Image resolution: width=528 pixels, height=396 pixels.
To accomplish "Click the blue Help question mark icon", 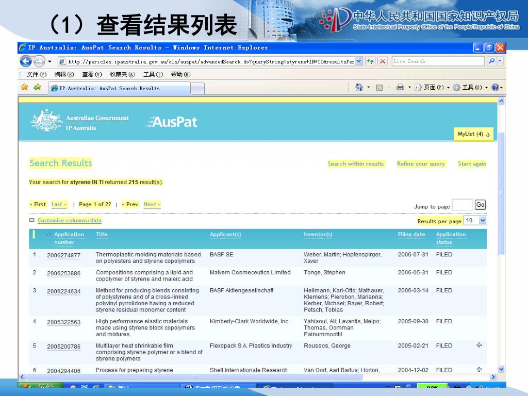I will point(495,88).
